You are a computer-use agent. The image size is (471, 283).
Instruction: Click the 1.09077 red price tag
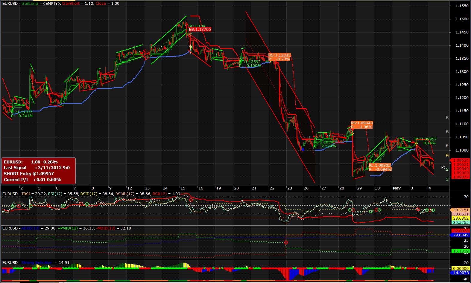[461, 177]
